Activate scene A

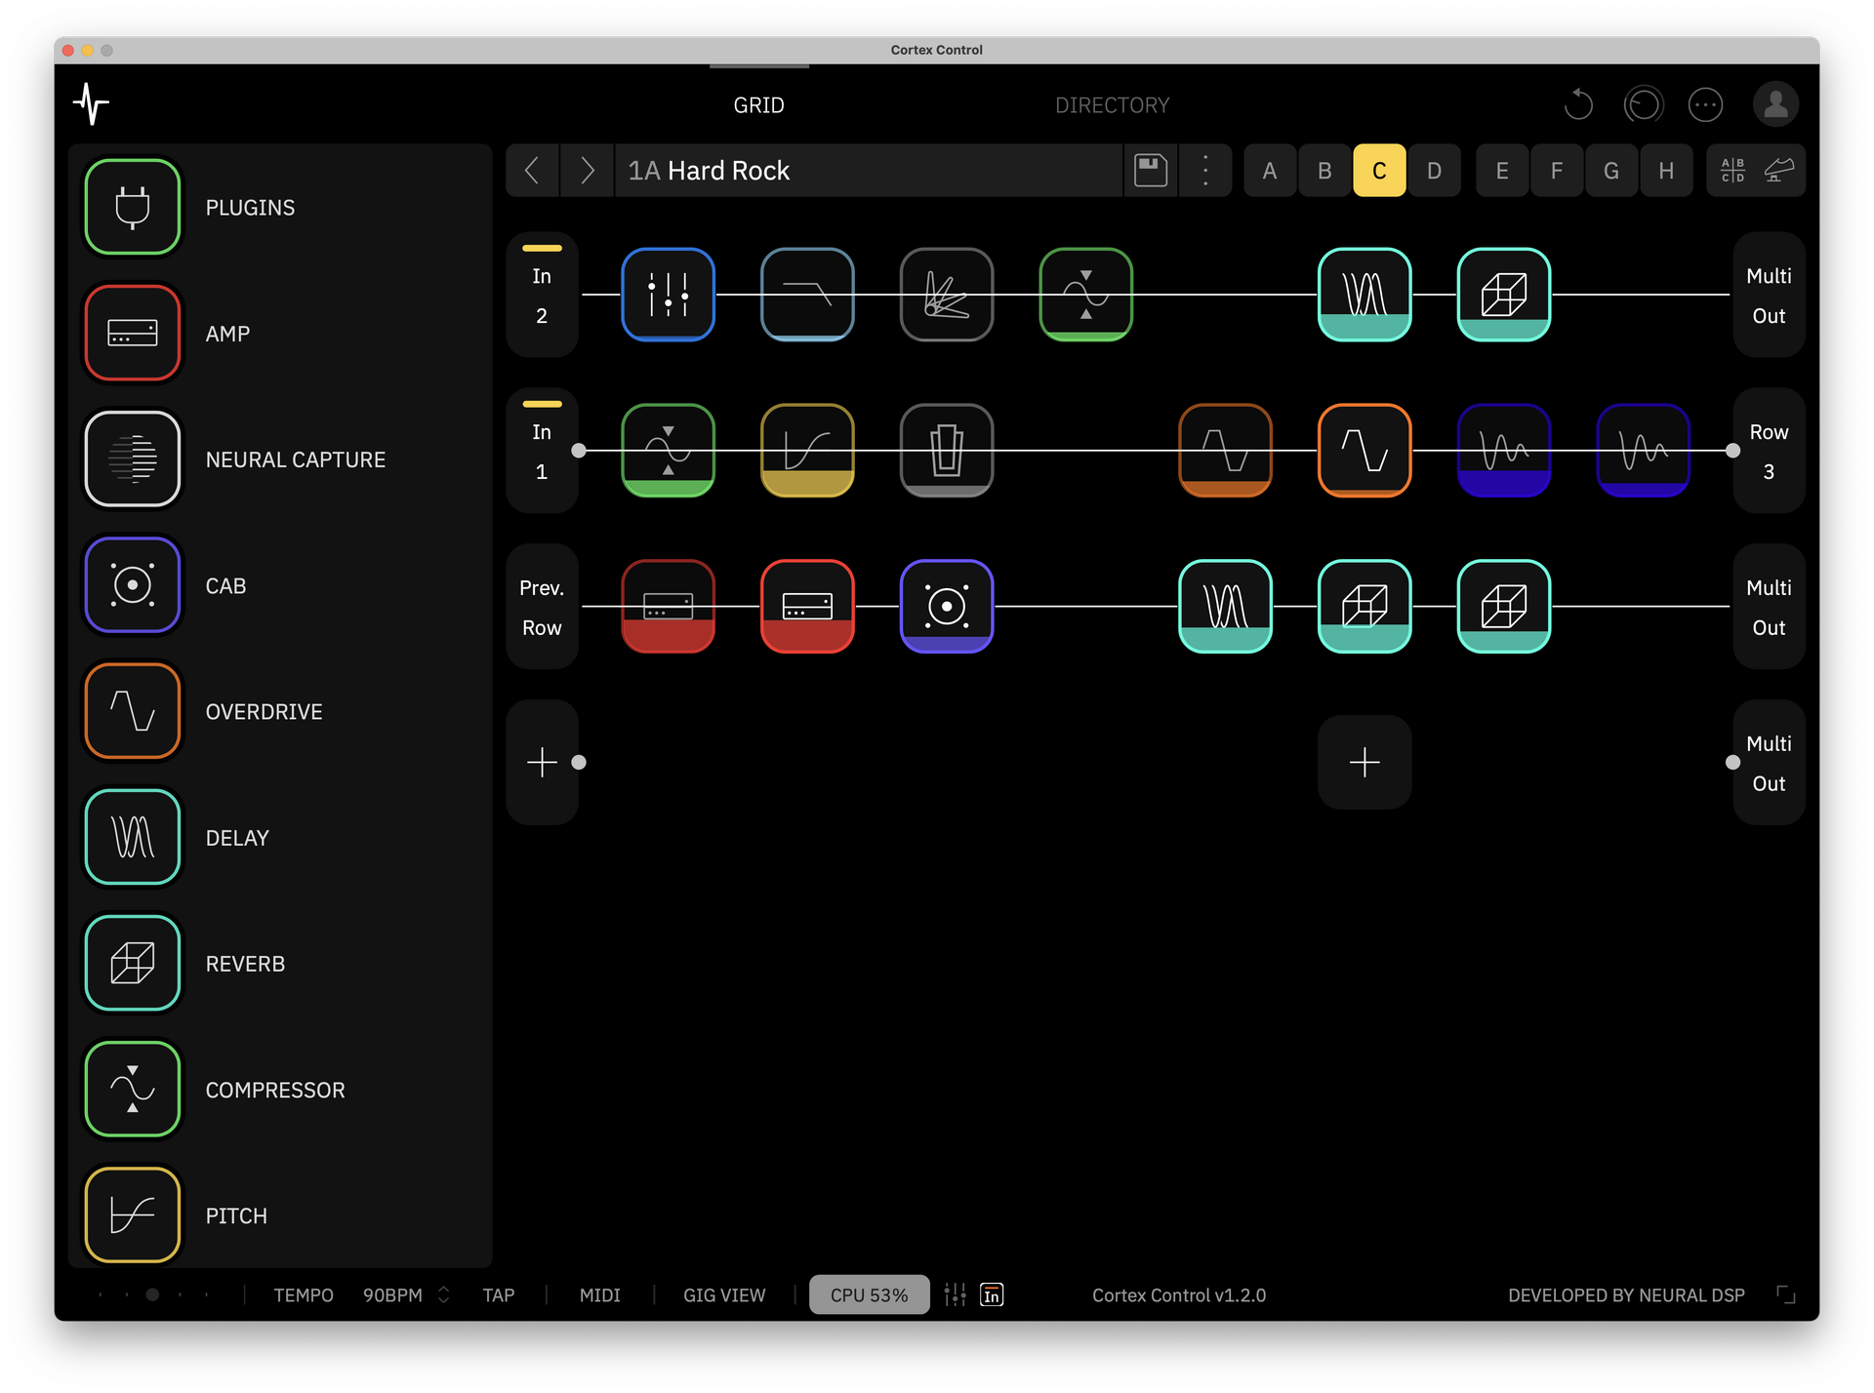tap(1270, 171)
